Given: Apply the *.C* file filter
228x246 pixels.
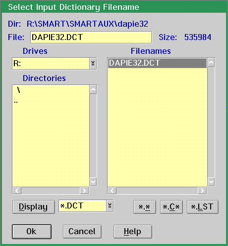Looking at the screenshot, I should point(171,207).
